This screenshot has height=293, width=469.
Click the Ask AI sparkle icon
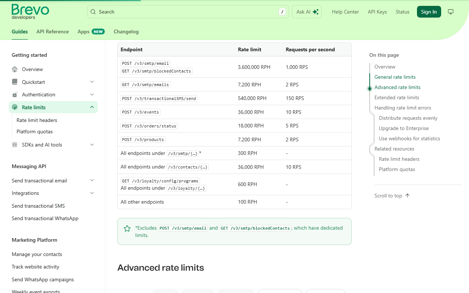click(x=315, y=12)
